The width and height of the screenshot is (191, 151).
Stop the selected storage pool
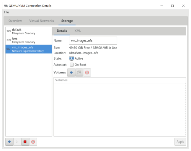pyautogui.click(x=25, y=142)
